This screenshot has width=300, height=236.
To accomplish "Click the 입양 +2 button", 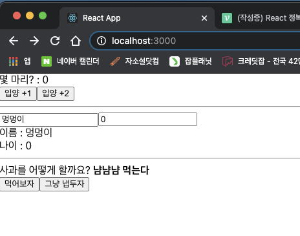I will click(x=56, y=94).
